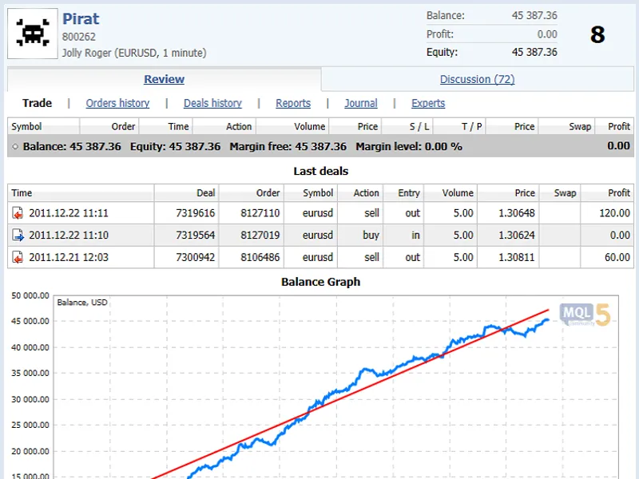639x479 pixels.
Task: Select the Trade section
Action: coord(37,103)
